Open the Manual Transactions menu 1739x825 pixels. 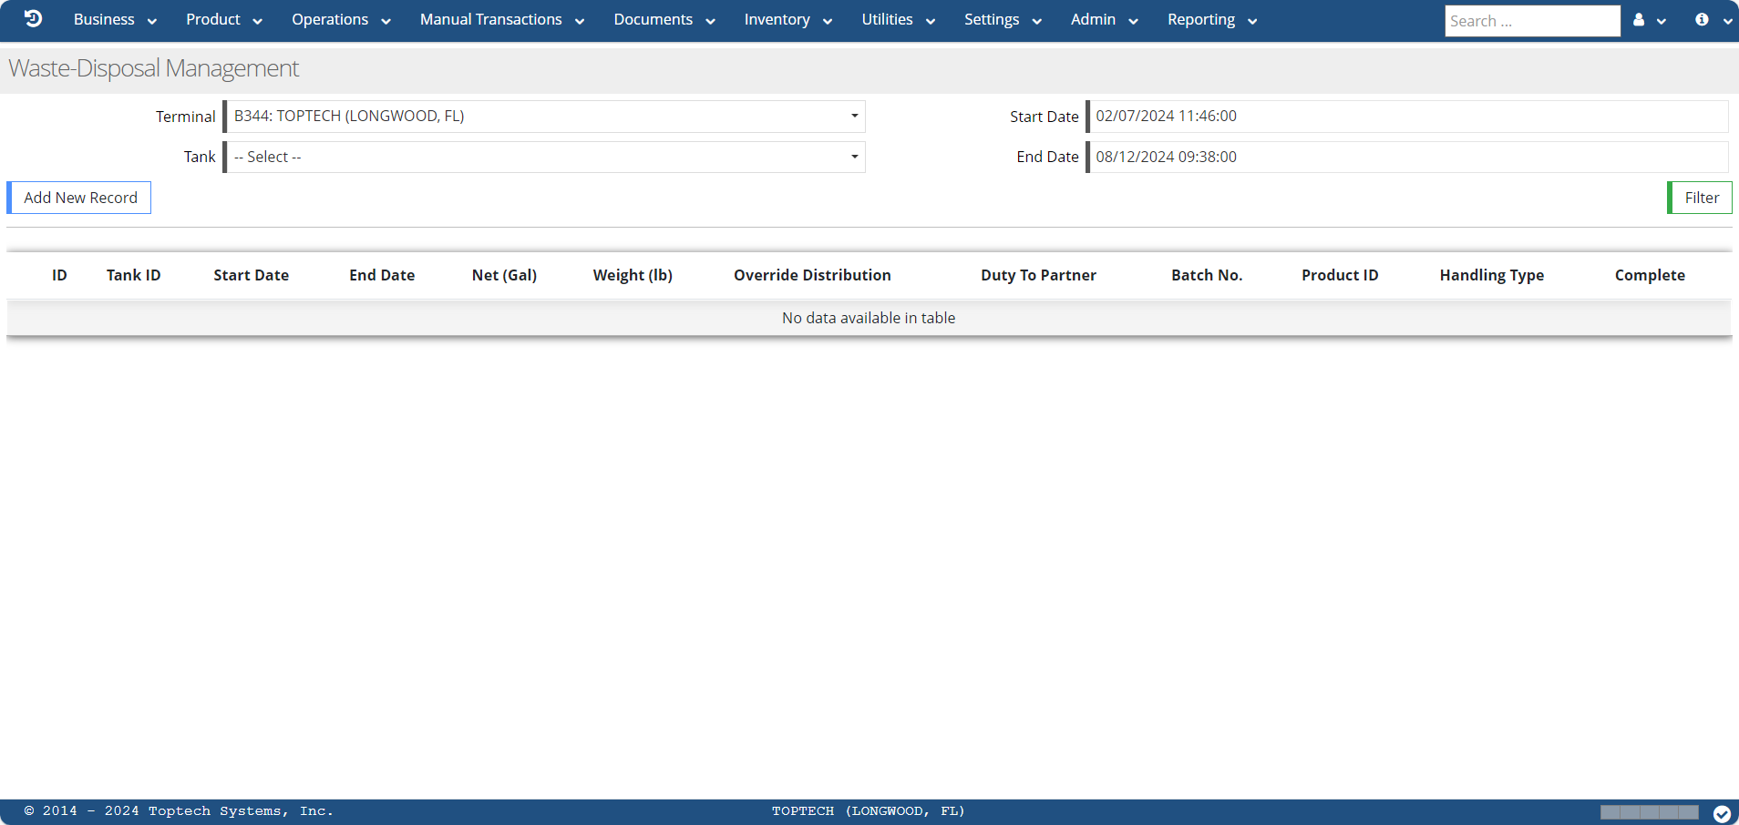pyautogui.click(x=501, y=20)
